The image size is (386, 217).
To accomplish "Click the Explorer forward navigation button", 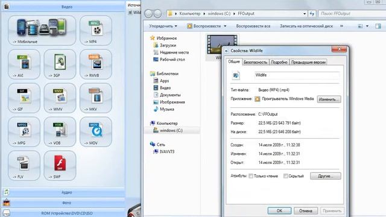I will [x=157, y=13].
